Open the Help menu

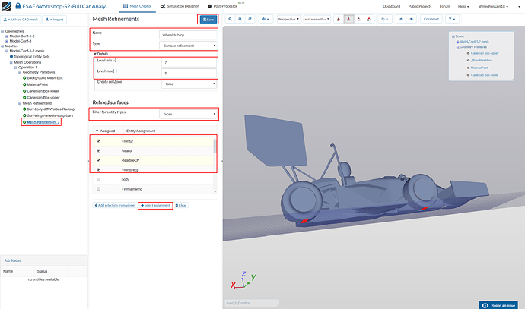coord(461,5)
